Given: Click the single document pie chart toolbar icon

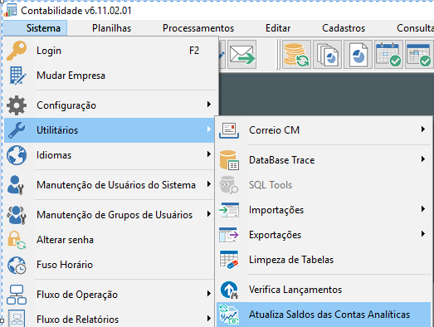Looking at the screenshot, I should pyautogui.click(x=358, y=55).
